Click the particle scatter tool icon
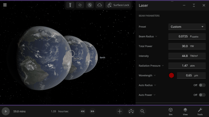The height and width of the screenshot is (117, 209). point(80,5)
